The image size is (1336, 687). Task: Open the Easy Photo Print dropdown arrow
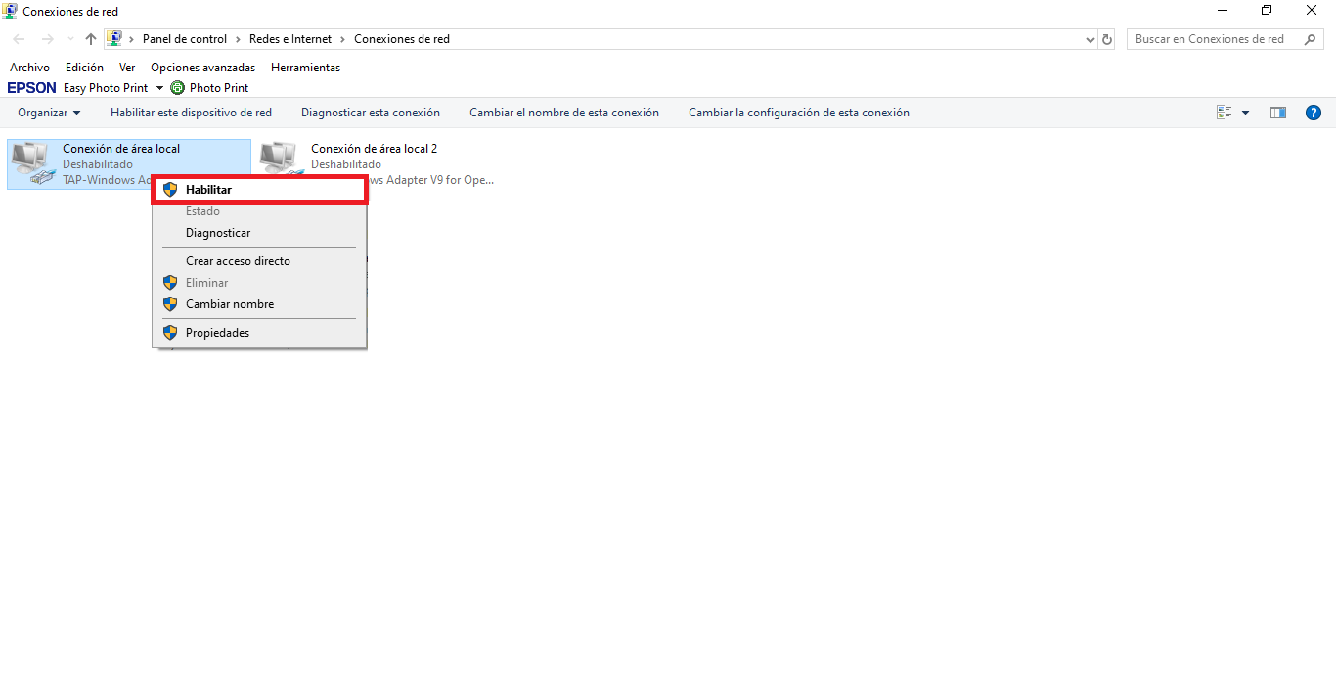(x=159, y=88)
